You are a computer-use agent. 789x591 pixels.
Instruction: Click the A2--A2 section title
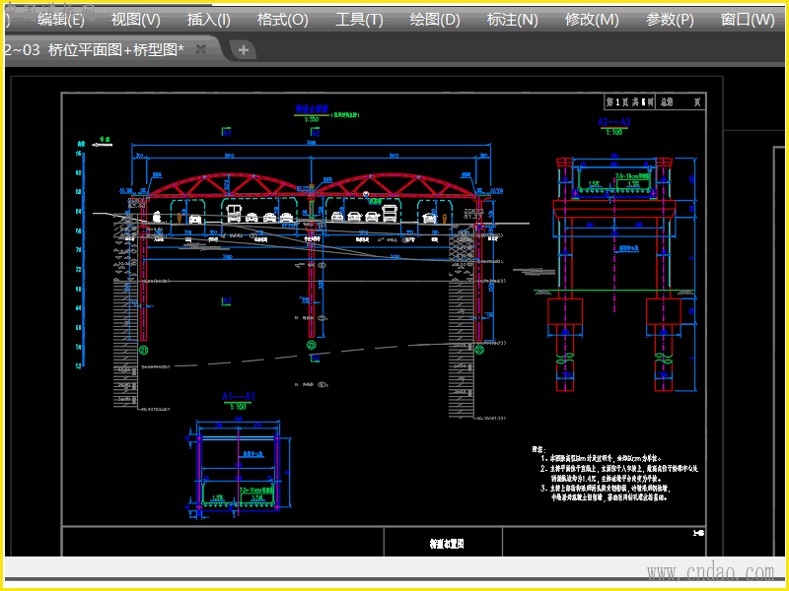pos(613,122)
